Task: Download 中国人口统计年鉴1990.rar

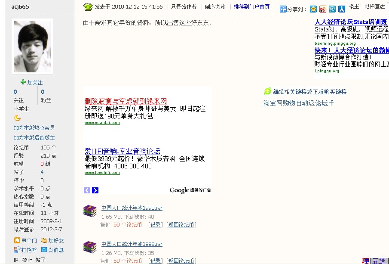Action: [132, 208]
